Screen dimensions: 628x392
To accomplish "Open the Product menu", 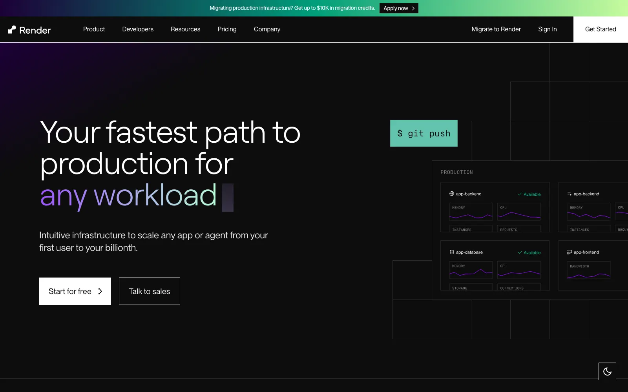I will 94,29.
